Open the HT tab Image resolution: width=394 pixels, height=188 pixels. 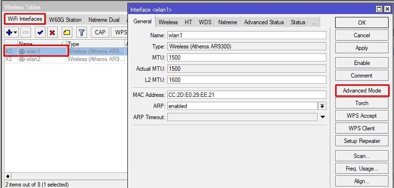(x=188, y=22)
